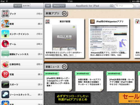
Task: Select the magic hat エンターテイメント icon
Action: [5, 34]
